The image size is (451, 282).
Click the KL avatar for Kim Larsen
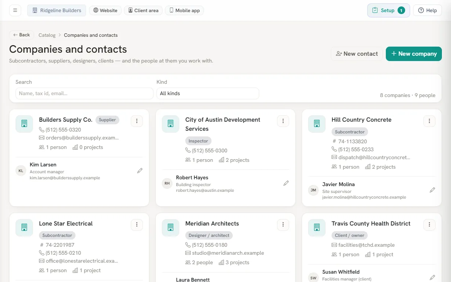click(x=21, y=171)
